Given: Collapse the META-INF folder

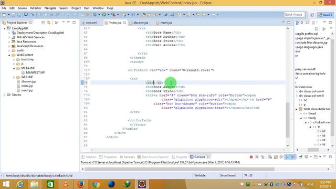Looking at the screenshot, I should [14, 68].
